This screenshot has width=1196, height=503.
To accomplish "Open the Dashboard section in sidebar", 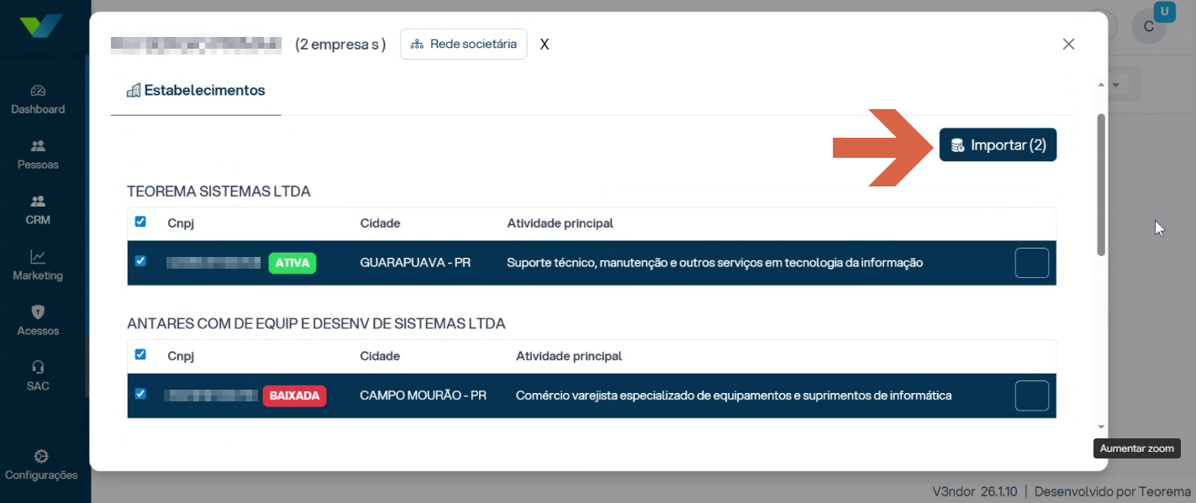I will [38, 100].
